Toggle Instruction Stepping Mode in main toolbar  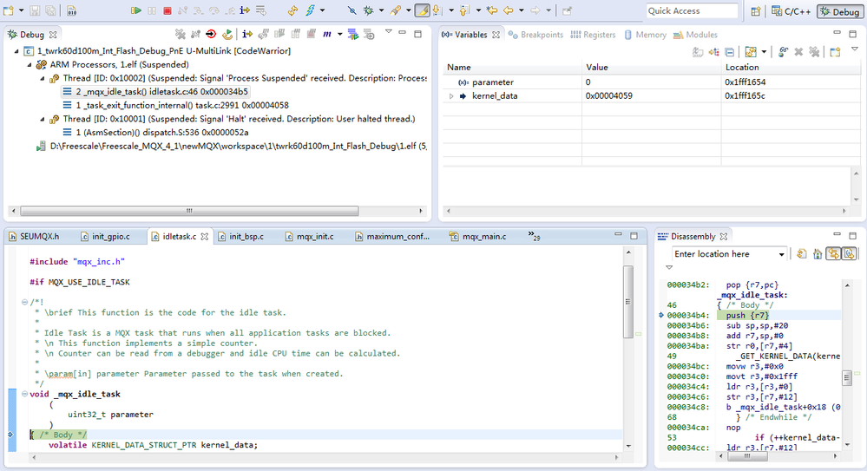(x=245, y=10)
